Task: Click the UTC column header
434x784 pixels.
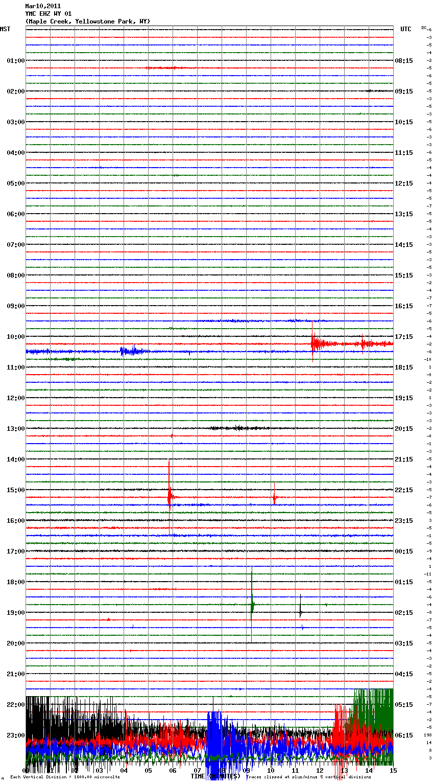Action: point(406,29)
